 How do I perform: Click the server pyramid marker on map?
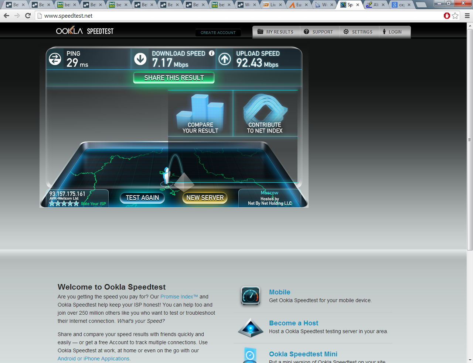[x=184, y=182]
